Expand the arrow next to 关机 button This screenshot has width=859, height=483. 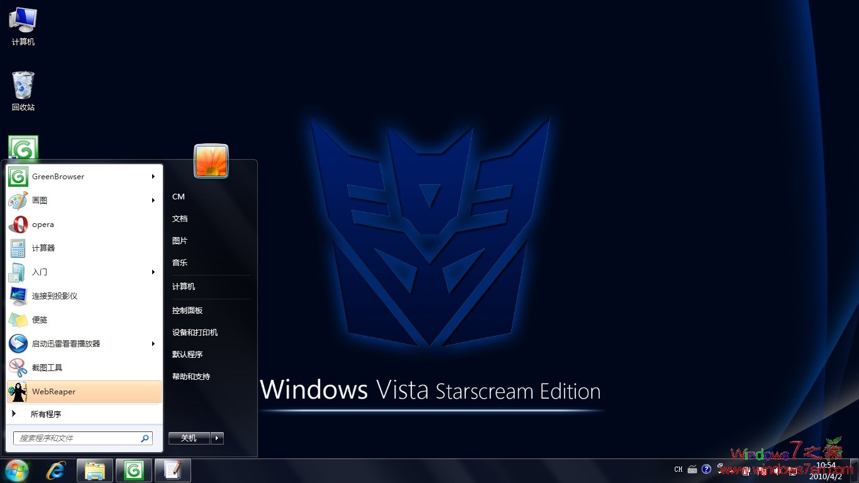pyautogui.click(x=217, y=438)
